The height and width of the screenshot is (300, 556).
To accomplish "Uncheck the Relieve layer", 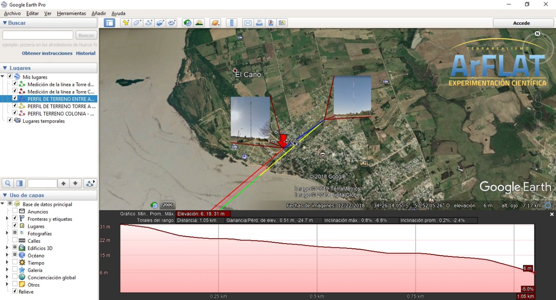I will click(x=15, y=292).
